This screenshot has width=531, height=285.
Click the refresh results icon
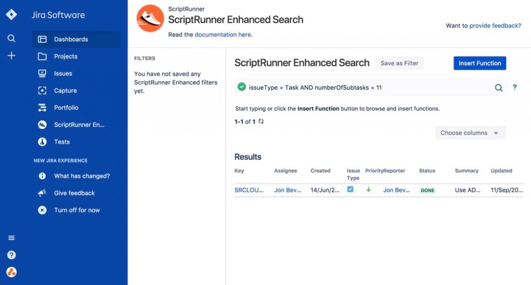tap(261, 122)
